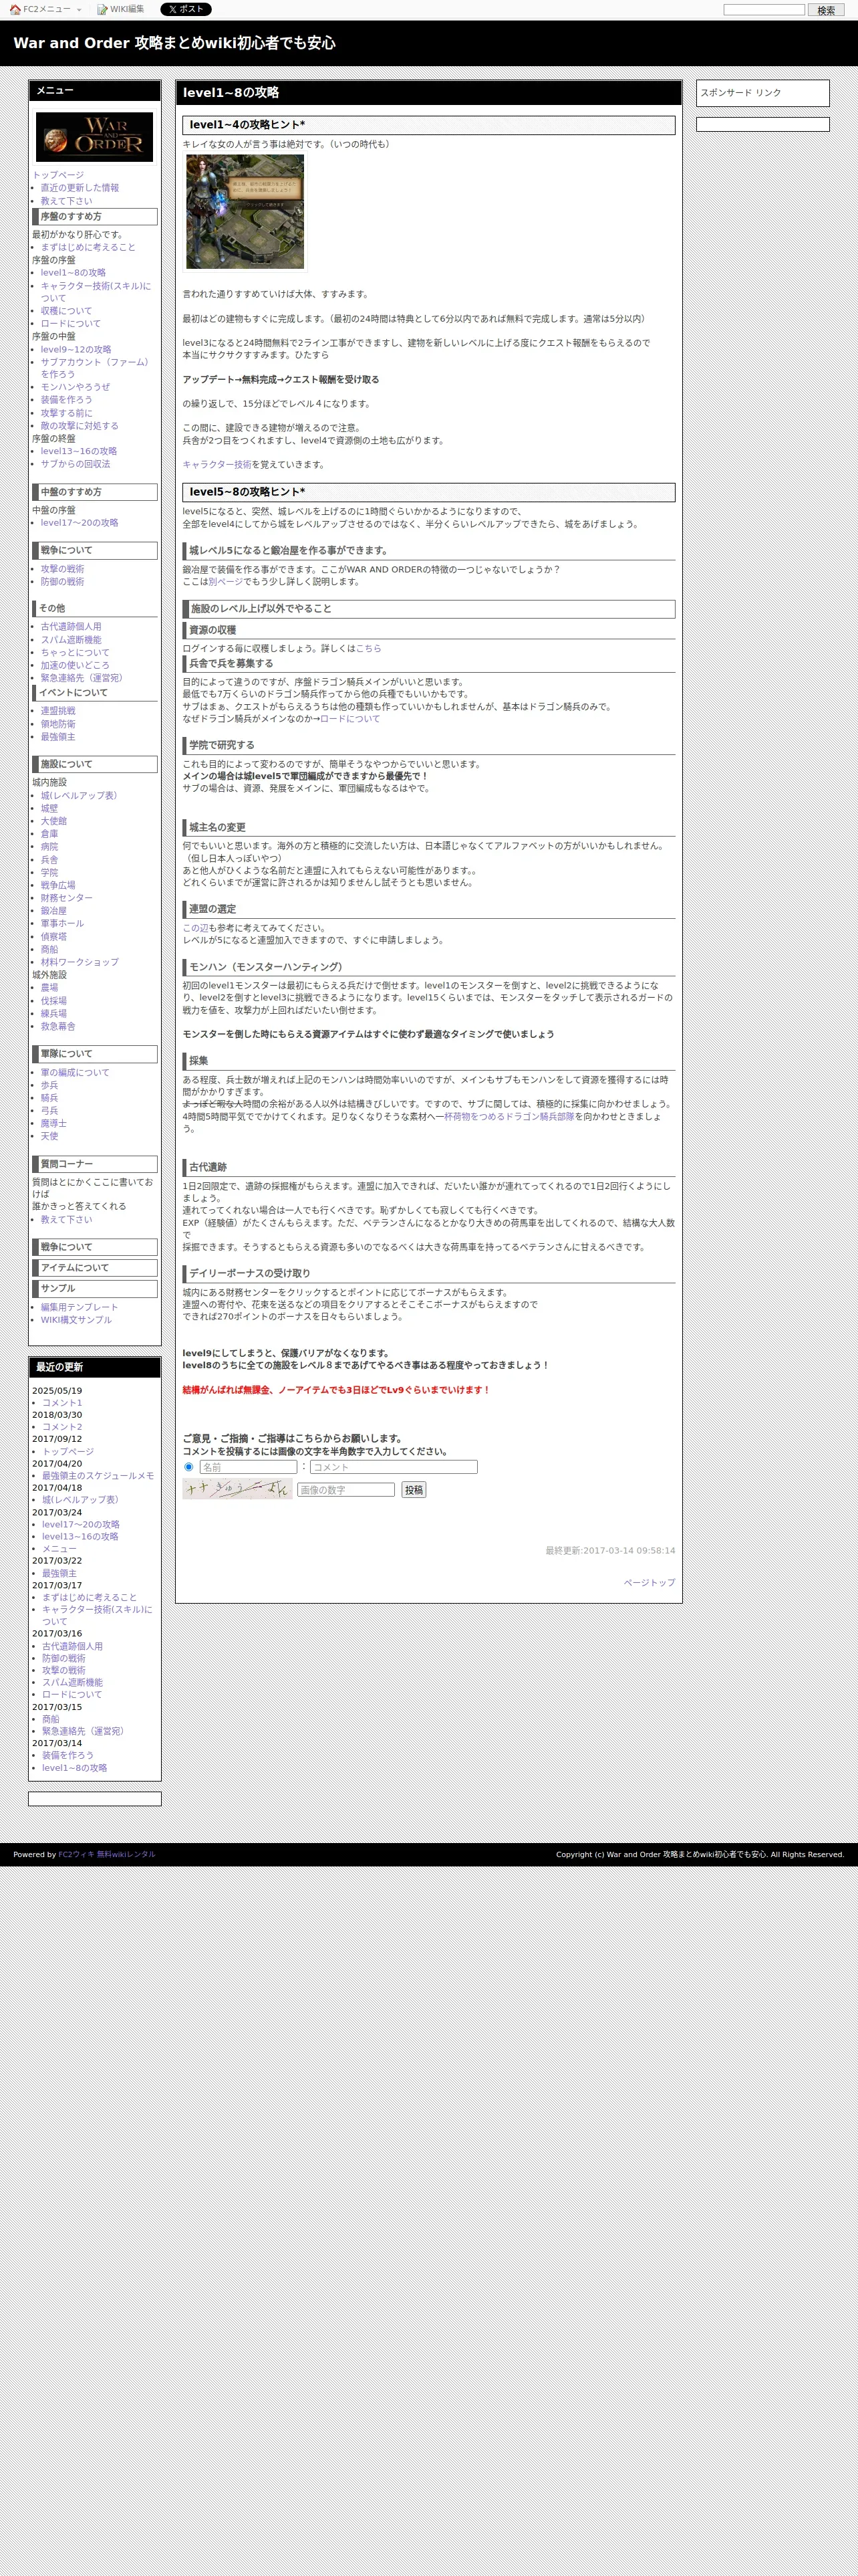The image size is (858, 2576).
Task: Open 最強領主 under イベントについて
Action: click(x=58, y=737)
